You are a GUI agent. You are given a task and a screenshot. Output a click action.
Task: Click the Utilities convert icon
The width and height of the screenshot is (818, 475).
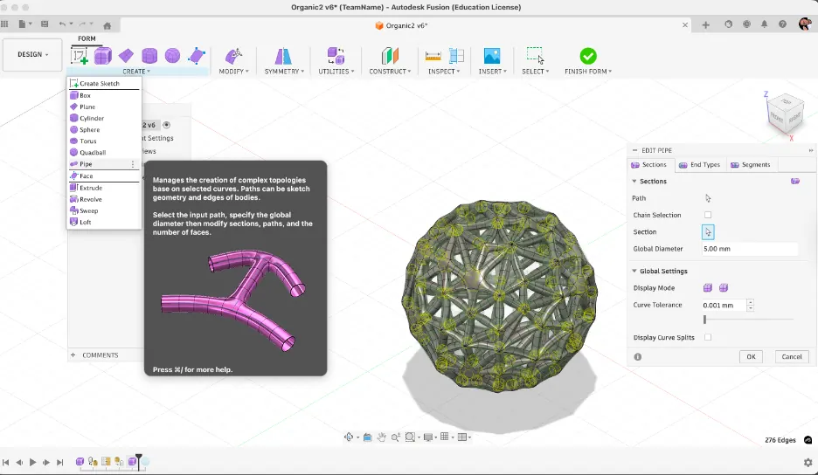(x=336, y=56)
